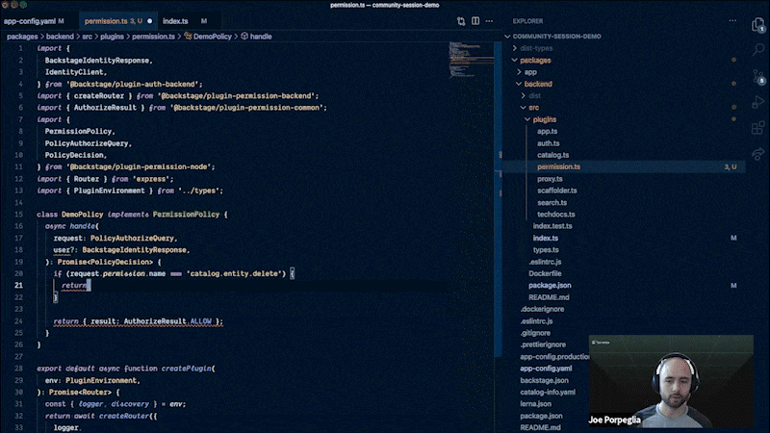Click the Open Changes icon in the editor toolbar

click(x=461, y=21)
